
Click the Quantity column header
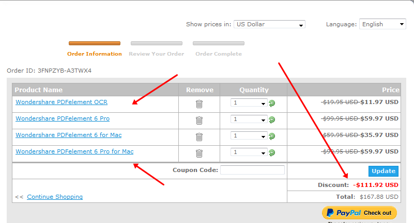click(x=254, y=90)
